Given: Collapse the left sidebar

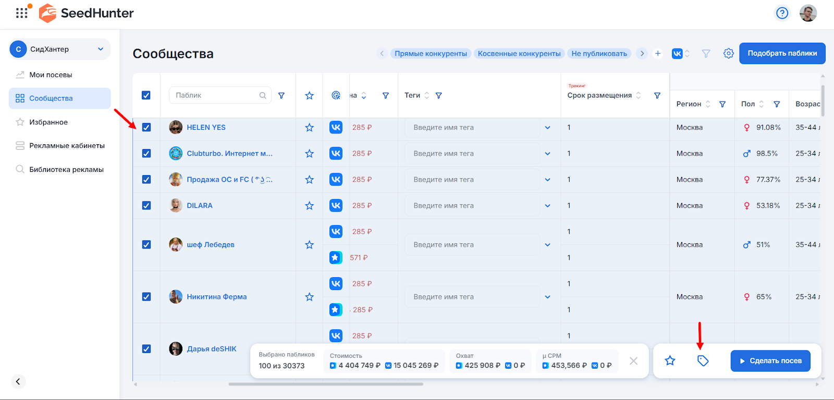Looking at the screenshot, I should [18, 381].
